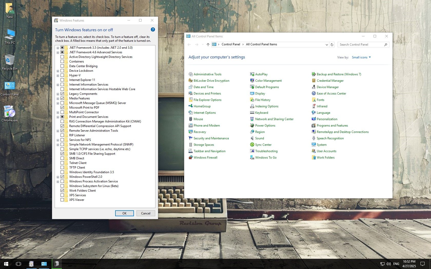Click the Windows Firewall icon
431x269 pixels.
tap(190, 158)
